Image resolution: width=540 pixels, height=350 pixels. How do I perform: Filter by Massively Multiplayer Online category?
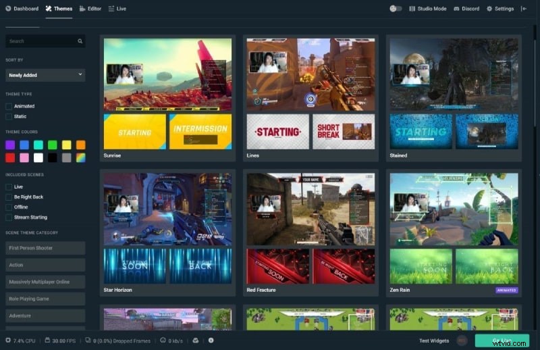(x=45, y=282)
